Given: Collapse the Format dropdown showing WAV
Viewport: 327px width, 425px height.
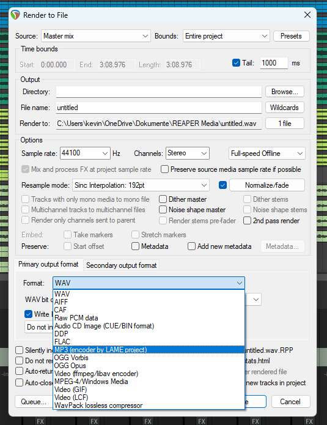Looking at the screenshot, I should [149, 283].
